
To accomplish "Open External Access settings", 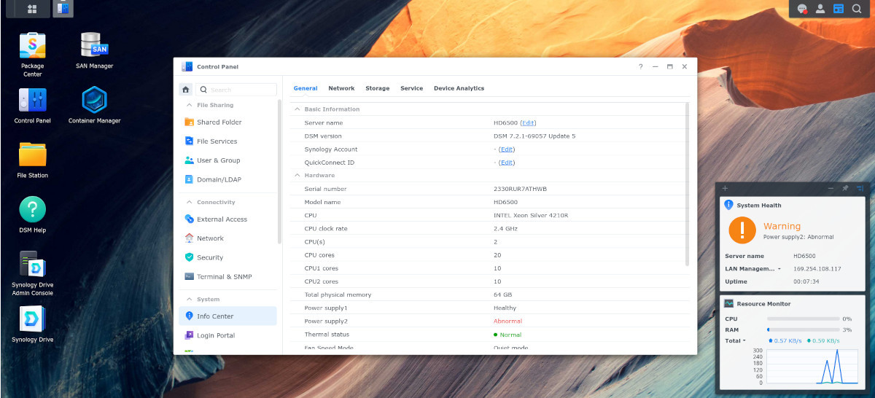I will 227,219.
